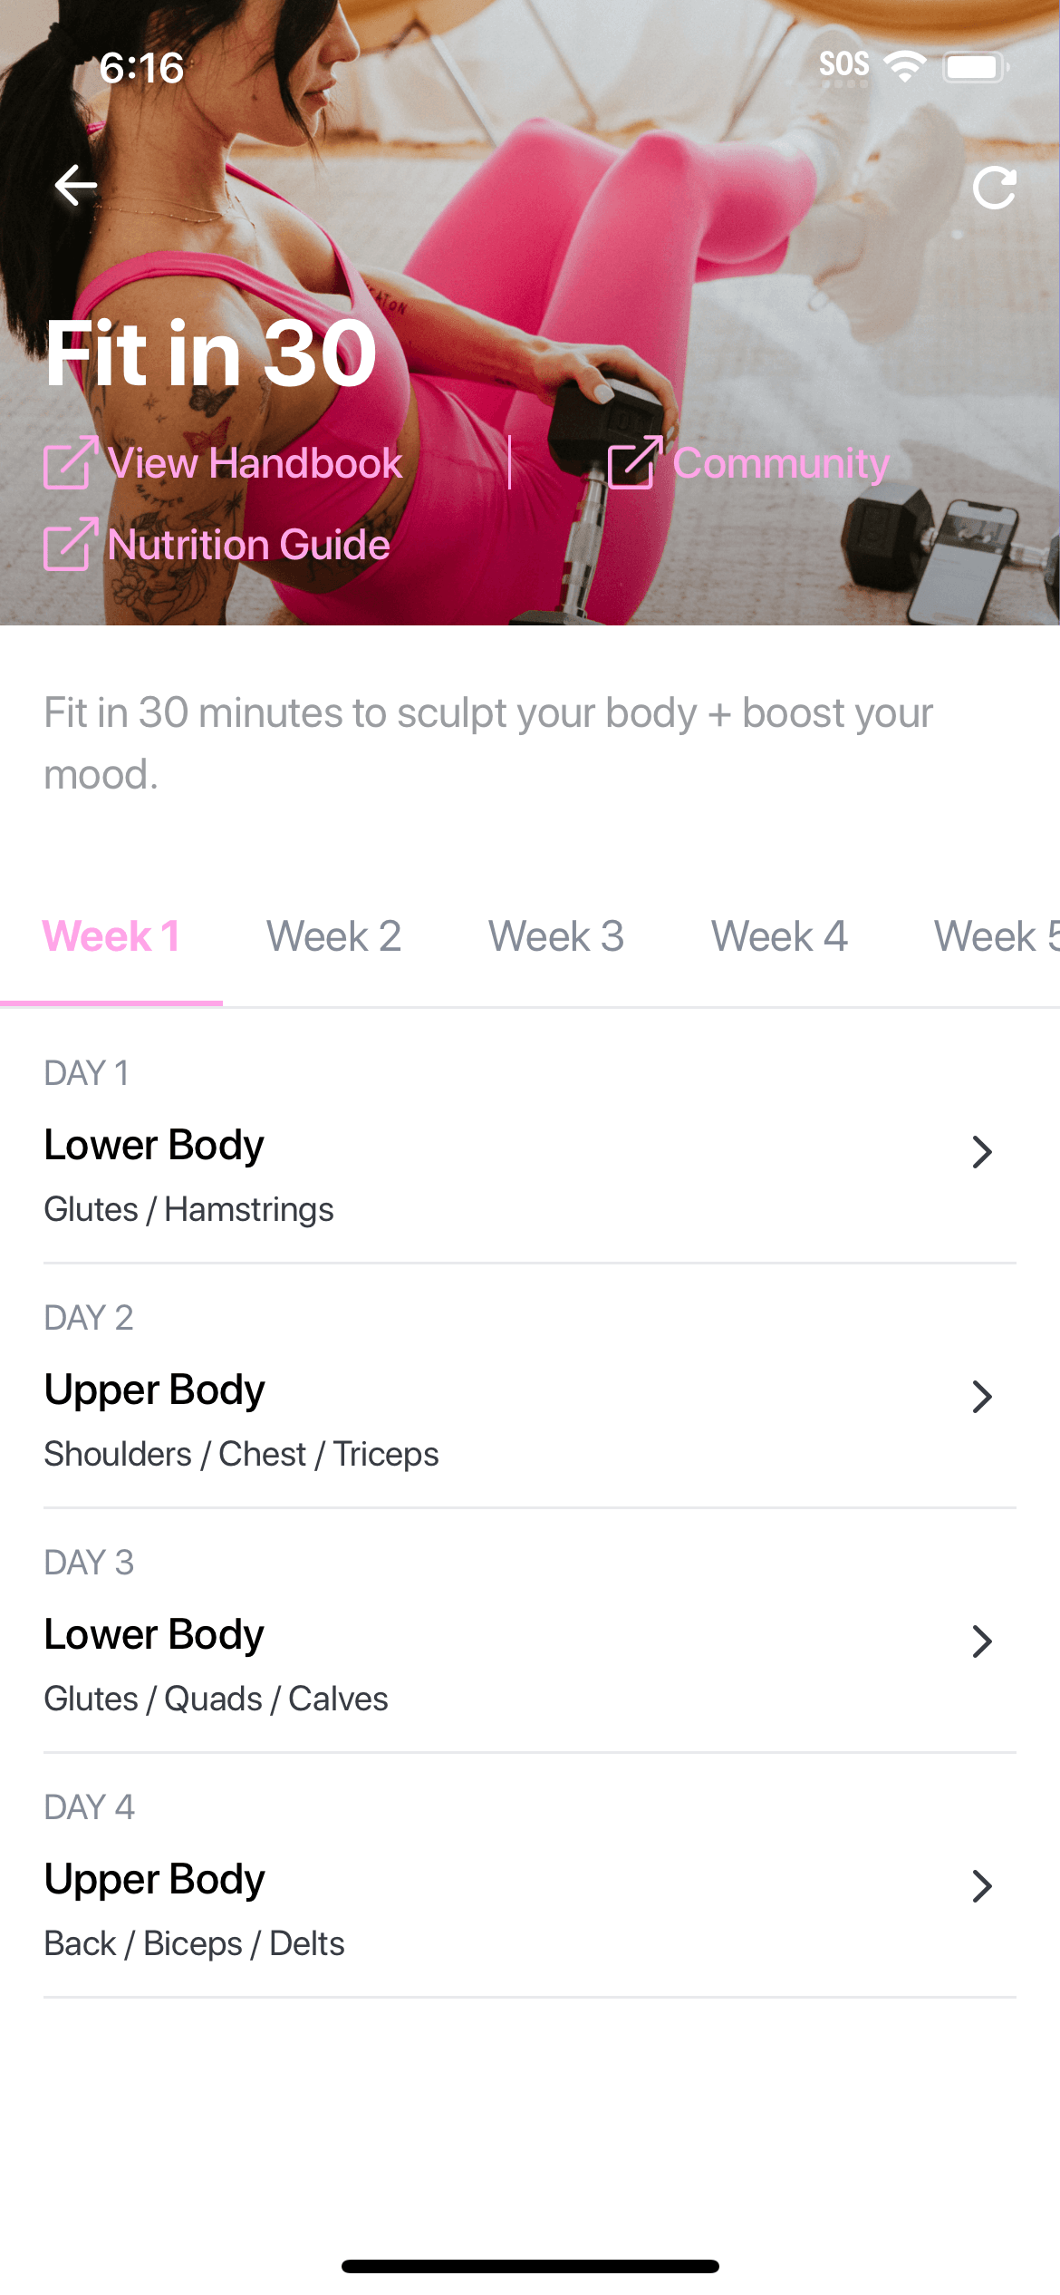This screenshot has height=2295, width=1060.
Task: Switch to the Week 3 tab
Action: (x=556, y=937)
